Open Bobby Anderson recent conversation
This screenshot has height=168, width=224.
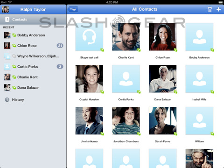pos(33,35)
